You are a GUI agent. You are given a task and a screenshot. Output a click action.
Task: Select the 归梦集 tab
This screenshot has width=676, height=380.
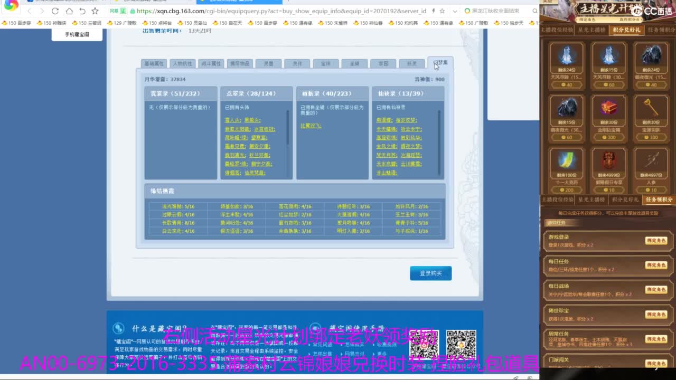pyautogui.click(x=440, y=63)
